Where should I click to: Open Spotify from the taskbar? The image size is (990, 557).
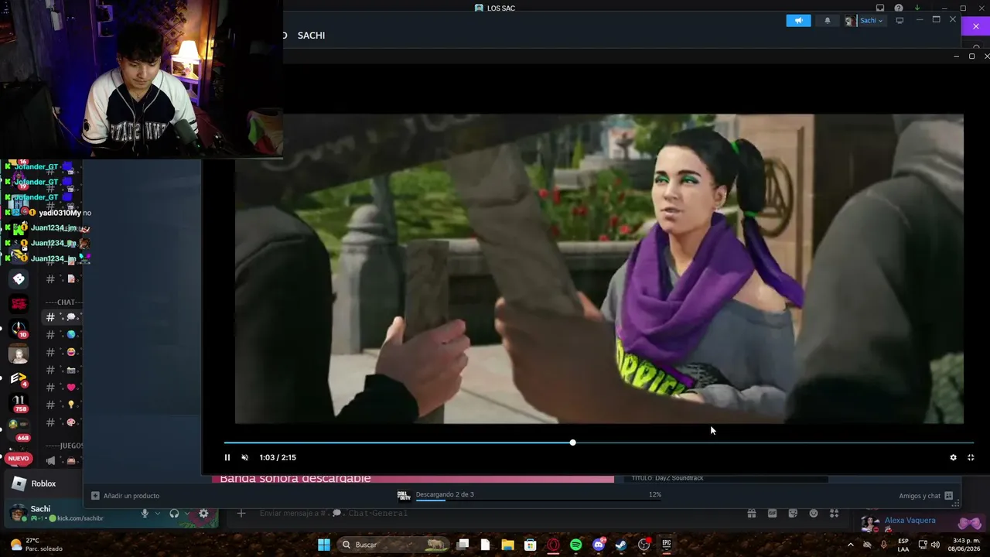click(x=575, y=545)
